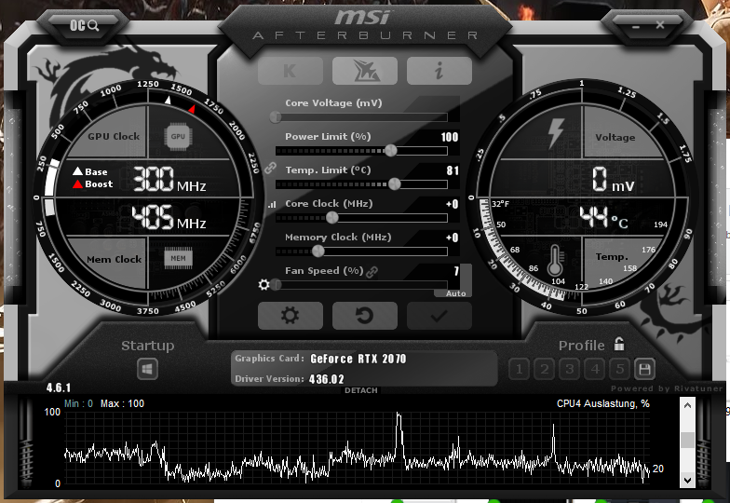Close the Afterburner window
730x503 pixels.
(659, 24)
